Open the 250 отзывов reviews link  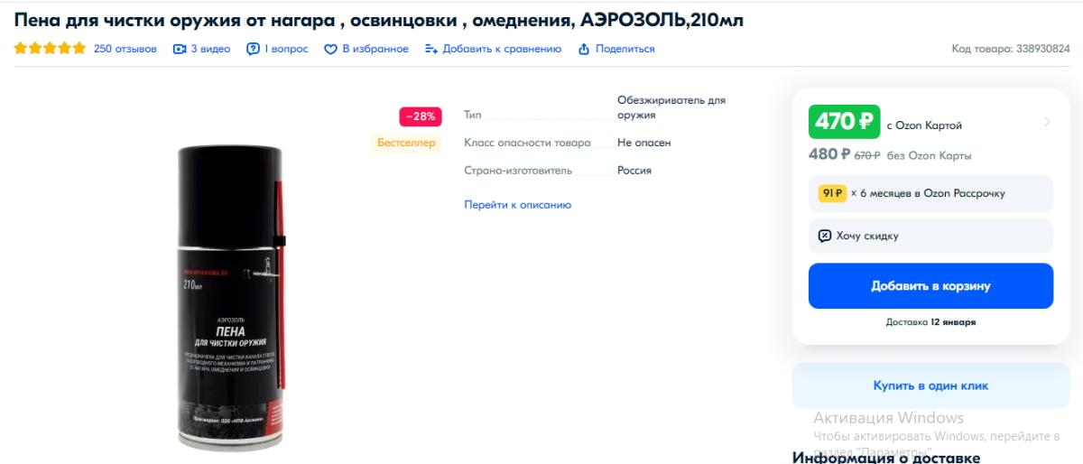(x=125, y=49)
